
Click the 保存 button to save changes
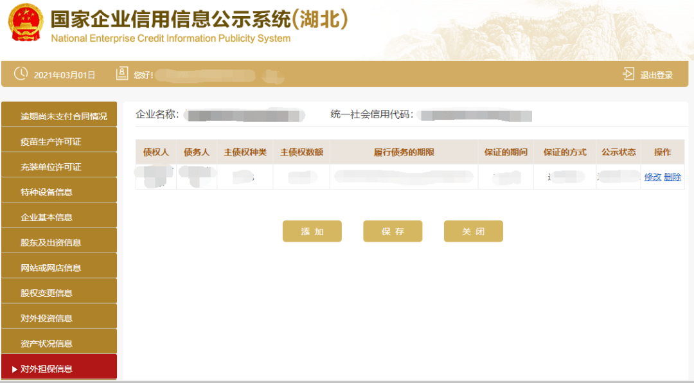pos(393,231)
